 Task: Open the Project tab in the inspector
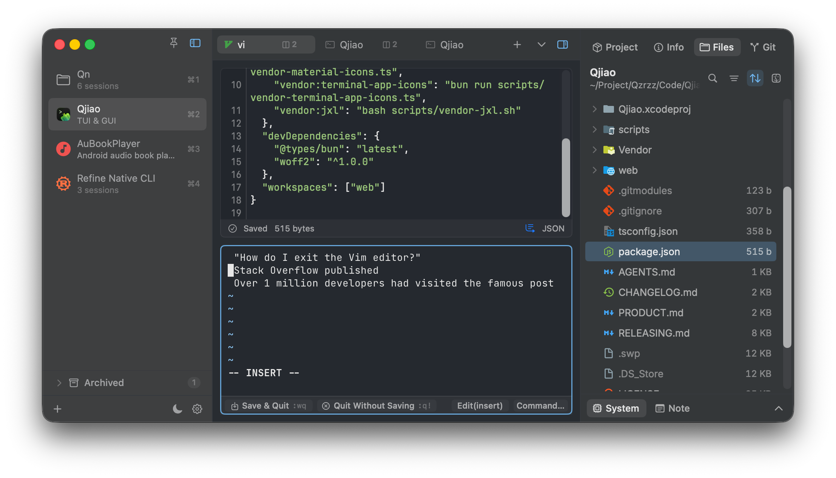click(615, 47)
